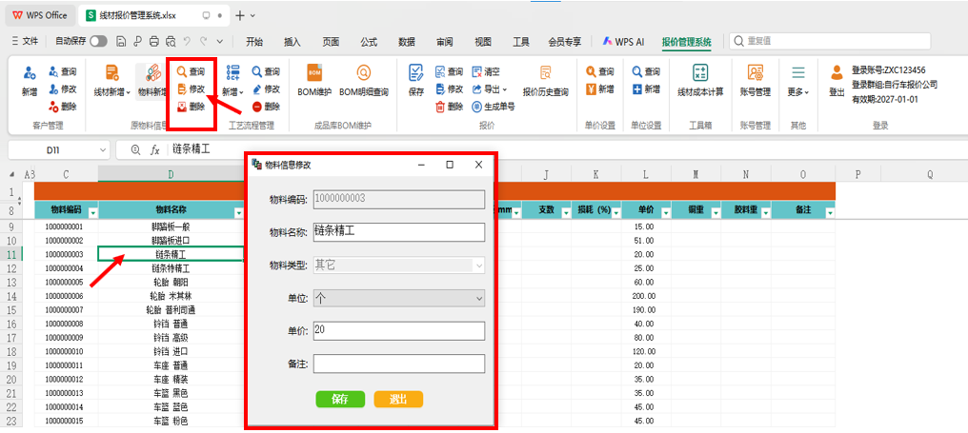Click 查询 in the 单位设置 group
The width and height of the screenshot is (968, 433).
[646, 71]
